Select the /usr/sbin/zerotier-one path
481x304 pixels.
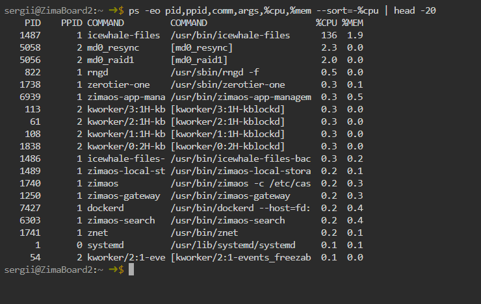coord(227,84)
